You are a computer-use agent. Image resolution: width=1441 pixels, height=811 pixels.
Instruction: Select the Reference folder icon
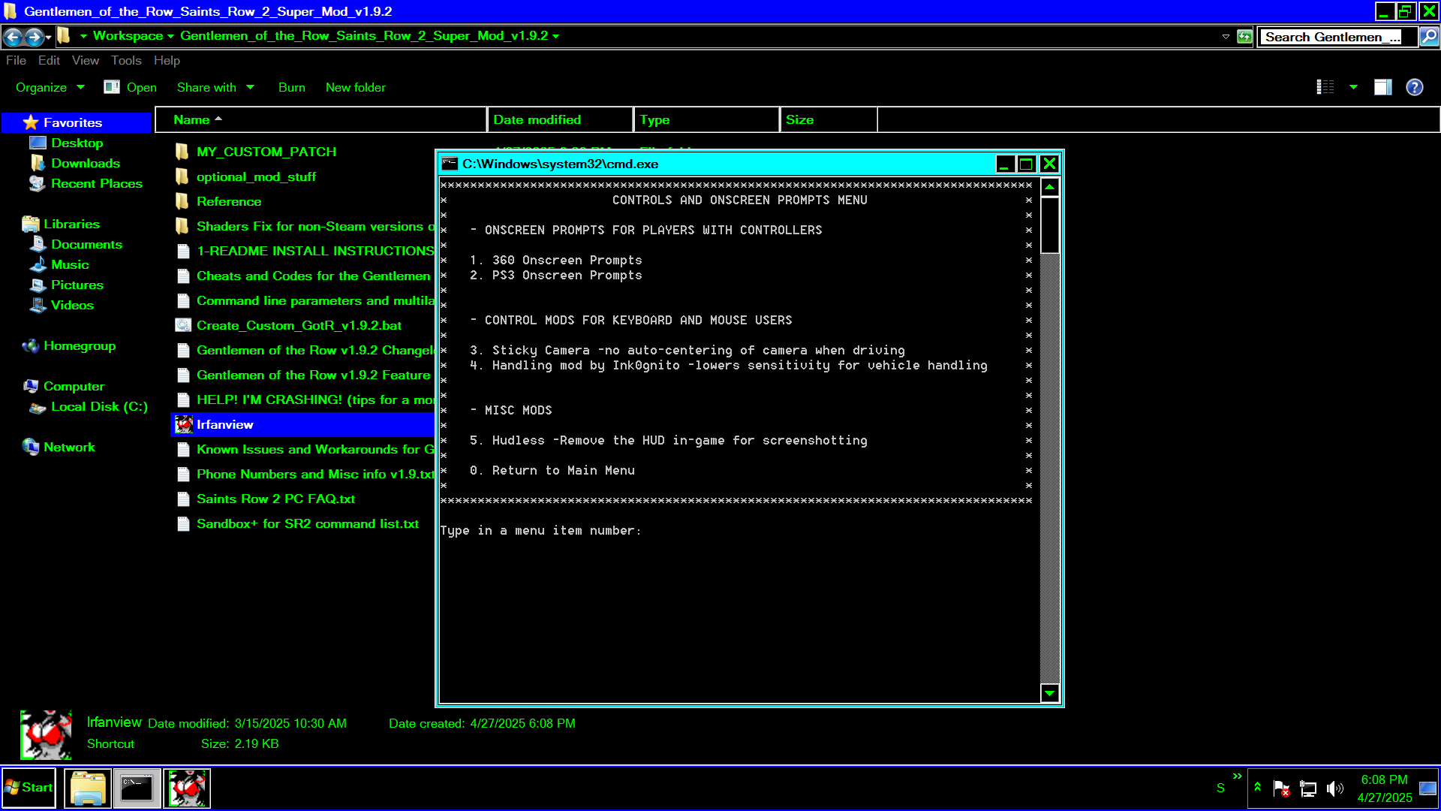182,202
